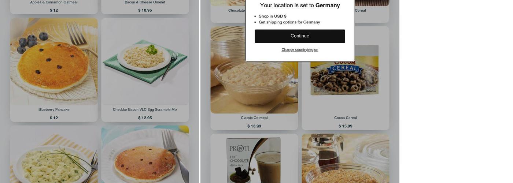Open the chocolate chip pancake photo

point(145,154)
